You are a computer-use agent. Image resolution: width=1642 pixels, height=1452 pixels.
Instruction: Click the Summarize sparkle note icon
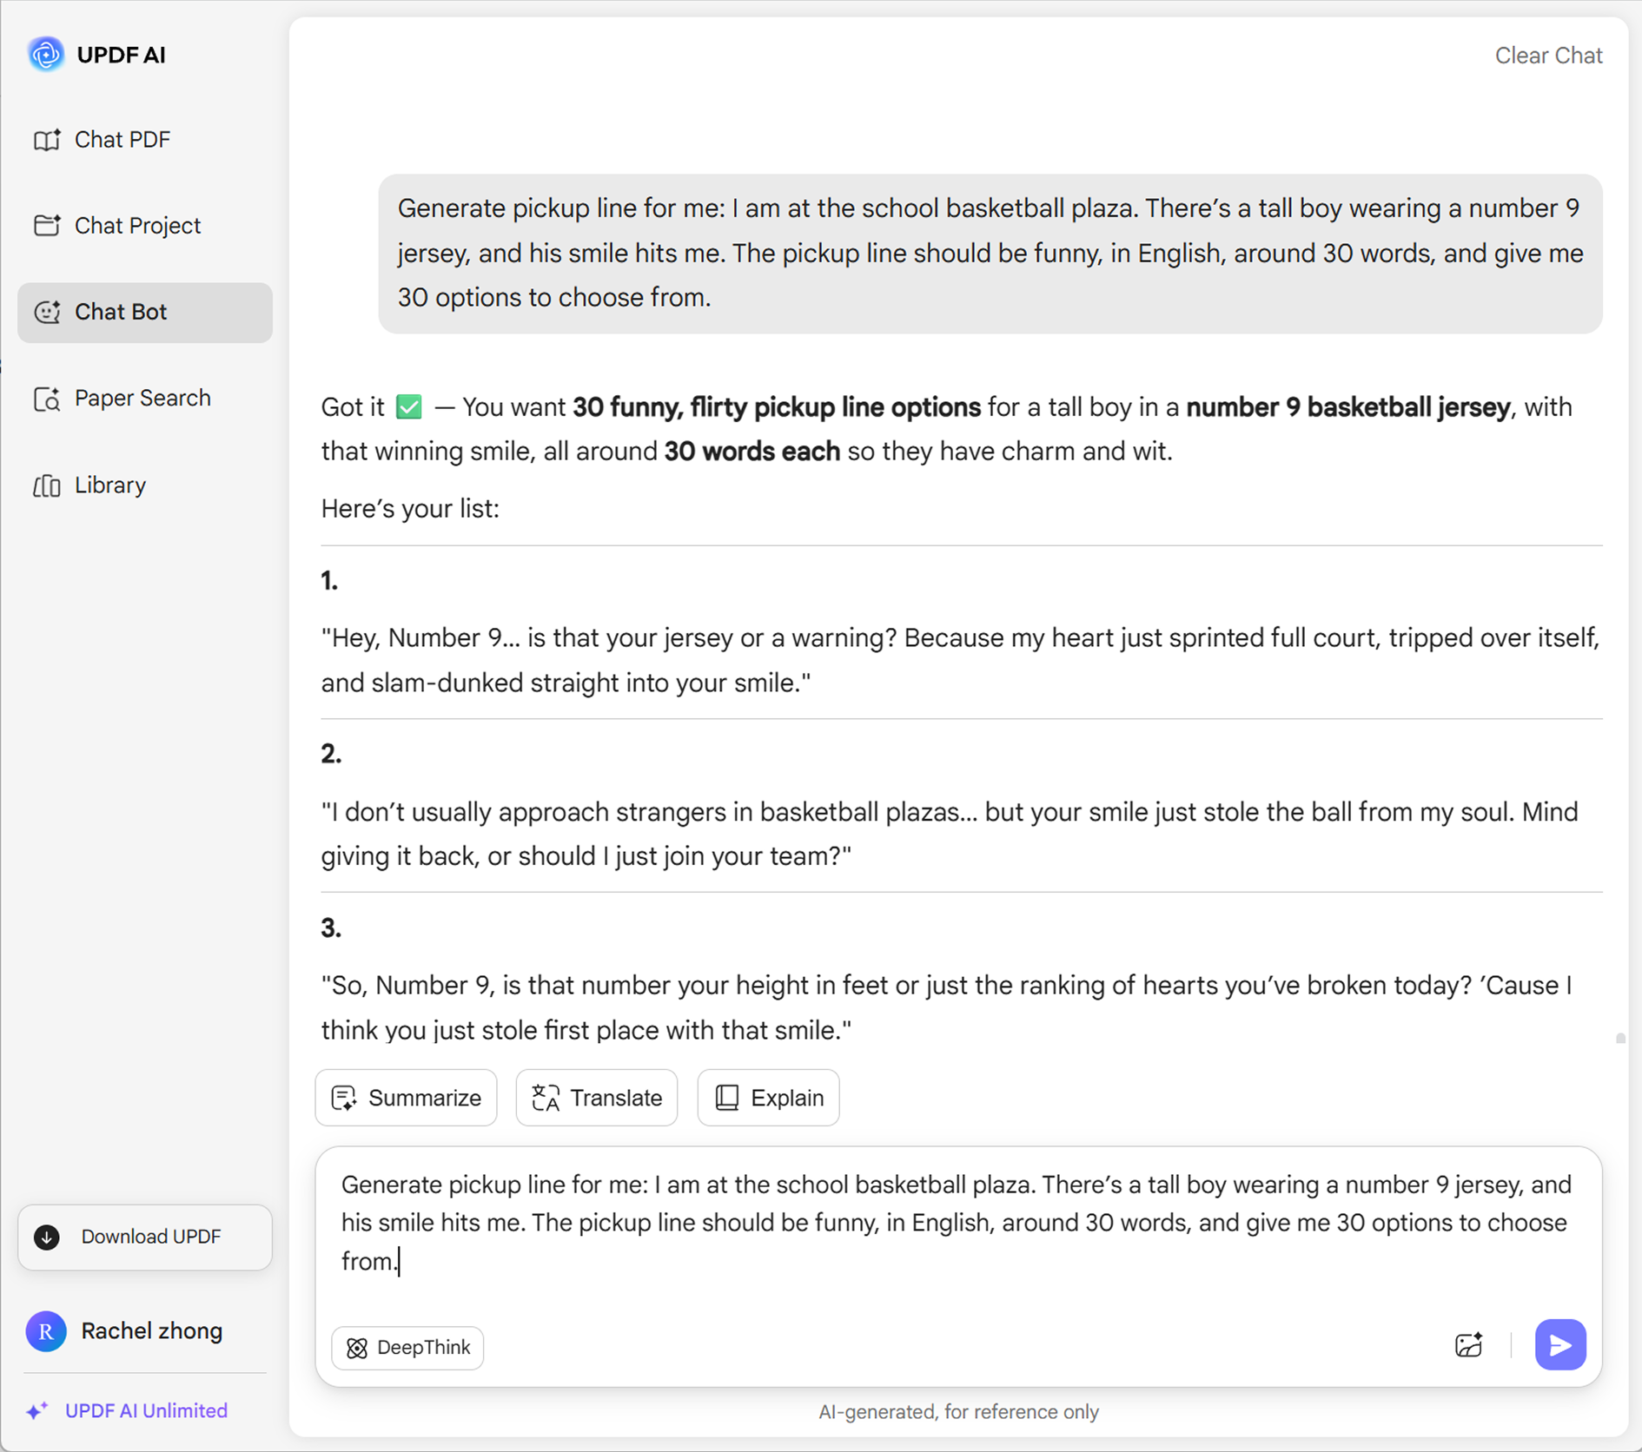(344, 1098)
